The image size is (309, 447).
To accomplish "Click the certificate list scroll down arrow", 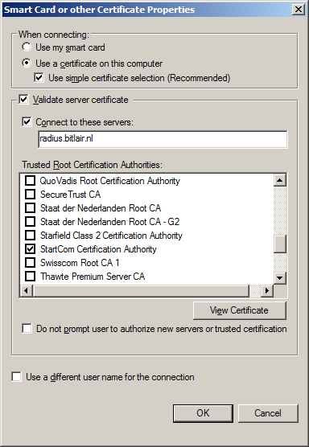I will pos(279,277).
